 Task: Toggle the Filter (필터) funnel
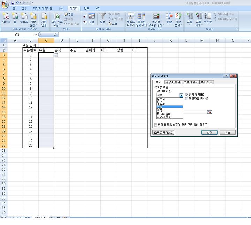(102, 18)
